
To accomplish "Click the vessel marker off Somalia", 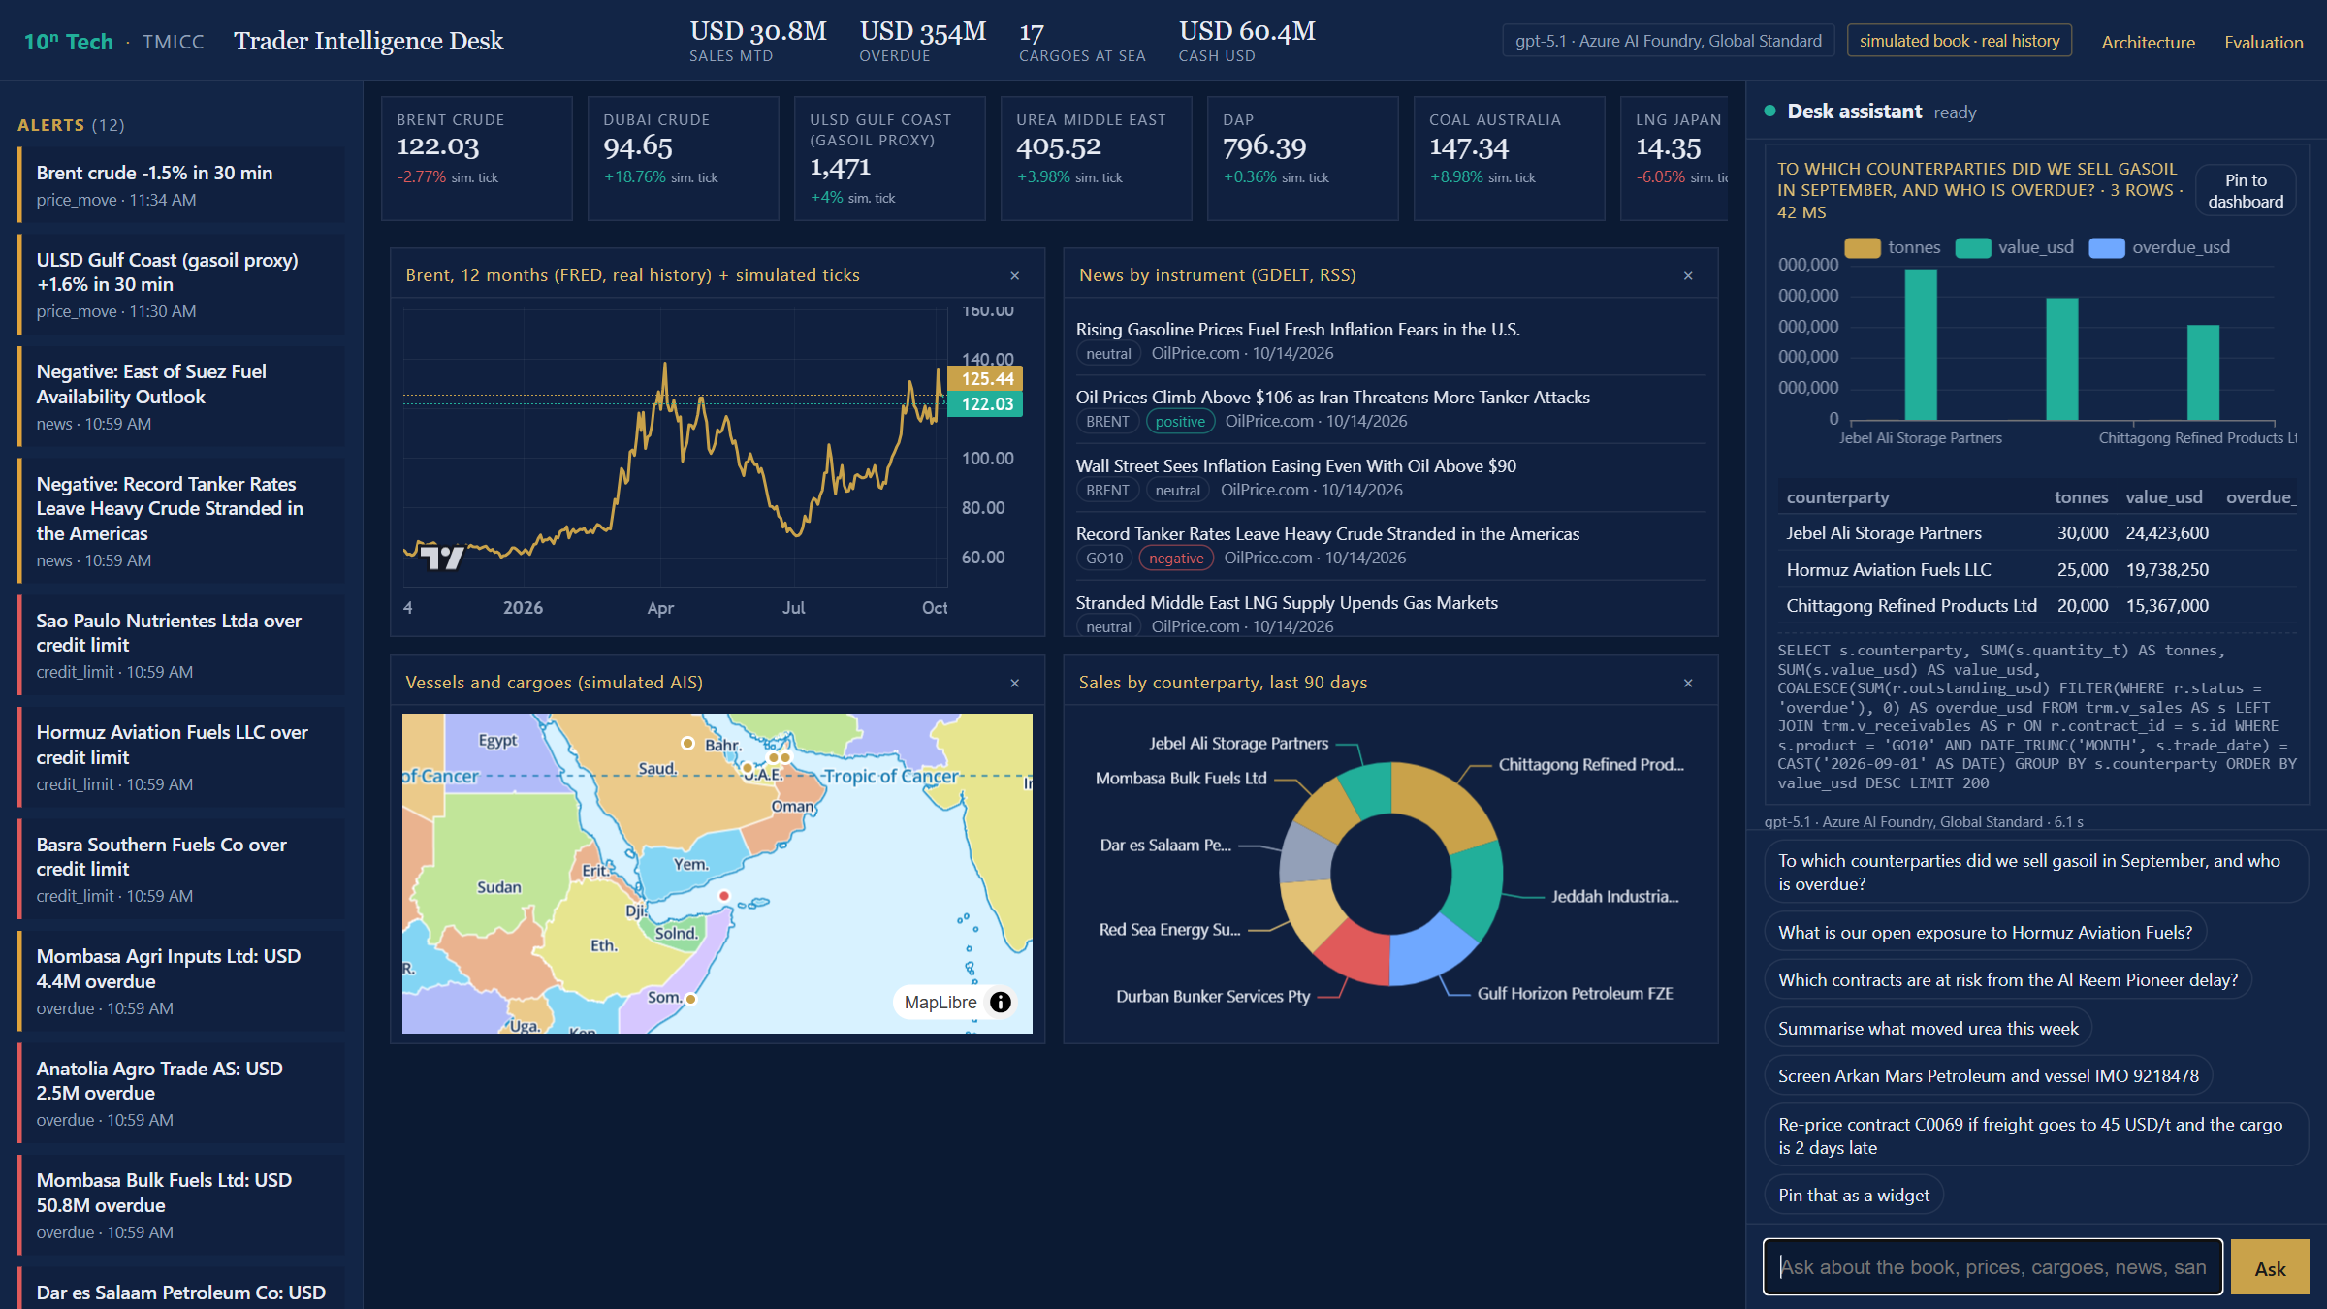I will (691, 999).
